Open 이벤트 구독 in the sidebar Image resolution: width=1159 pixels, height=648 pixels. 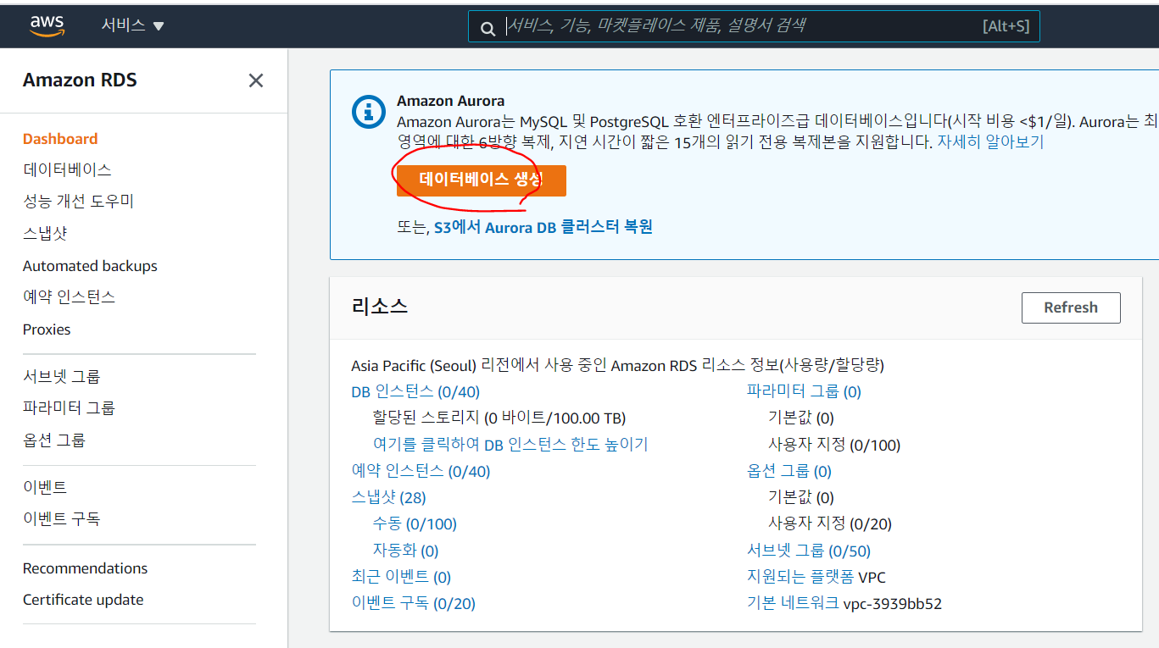click(61, 519)
